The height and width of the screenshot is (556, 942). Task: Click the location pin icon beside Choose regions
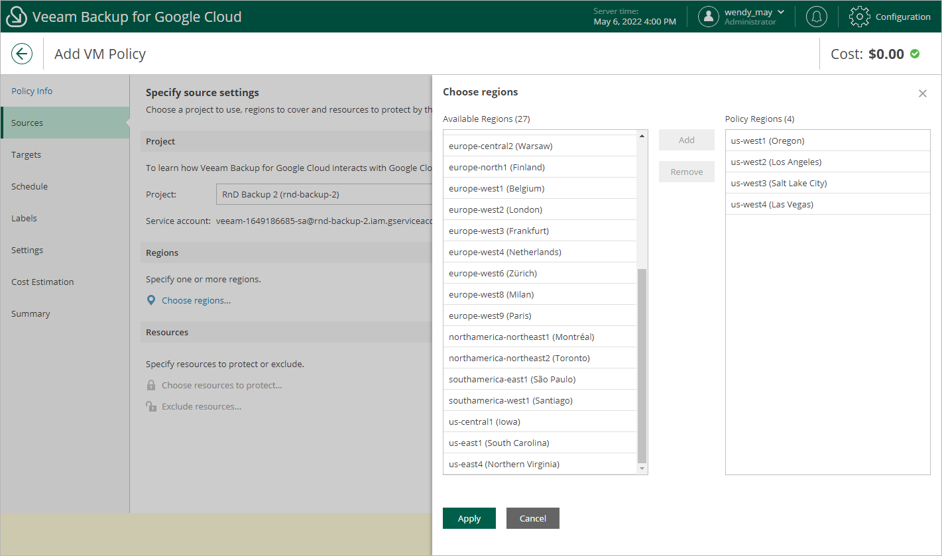pos(151,300)
